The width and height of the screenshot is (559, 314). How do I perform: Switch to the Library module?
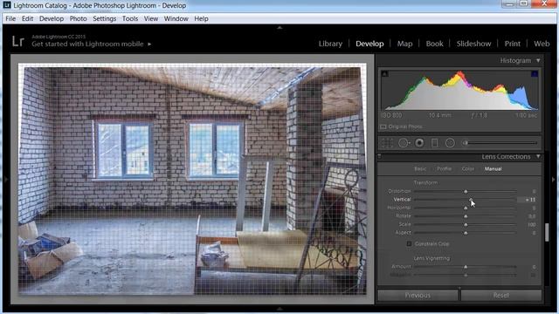(x=330, y=44)
